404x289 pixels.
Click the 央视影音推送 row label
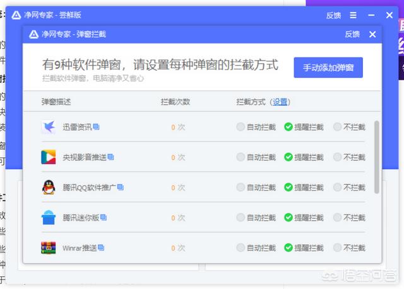(x=85, y=157)
